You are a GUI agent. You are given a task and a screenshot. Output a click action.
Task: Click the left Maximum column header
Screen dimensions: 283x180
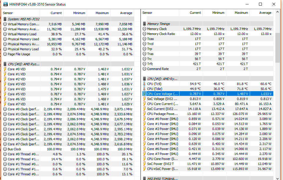102,13
